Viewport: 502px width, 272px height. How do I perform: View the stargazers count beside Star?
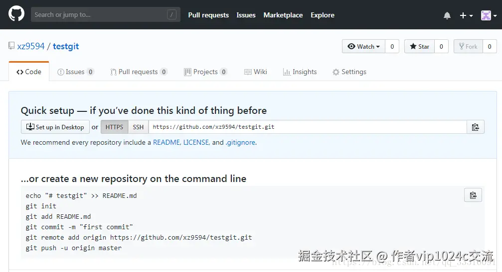point(441,47)
